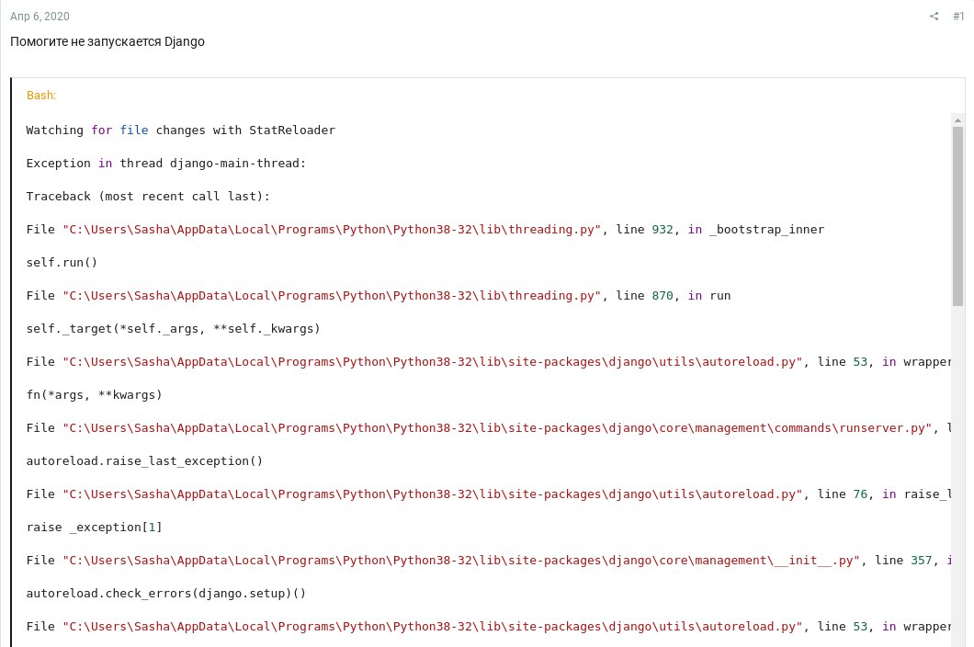Click the autoreload.py line 76 traceback entry

pyautogui.click(x=488, y=494)
